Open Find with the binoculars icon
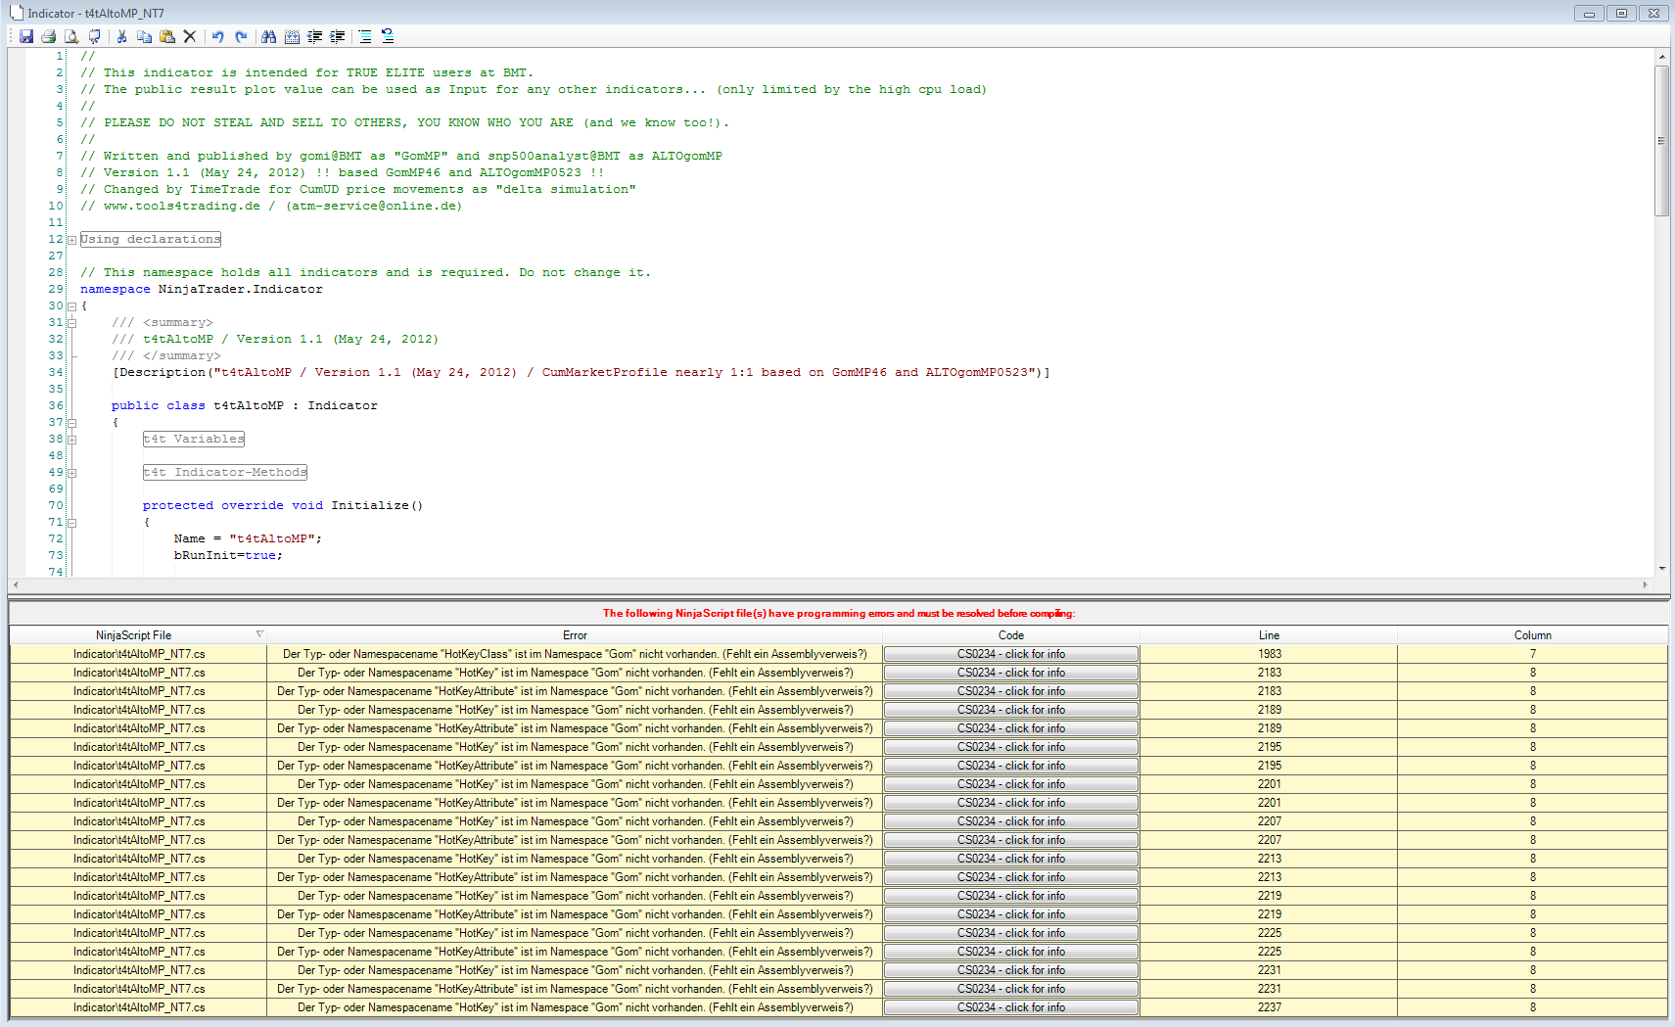 (268, 36)
